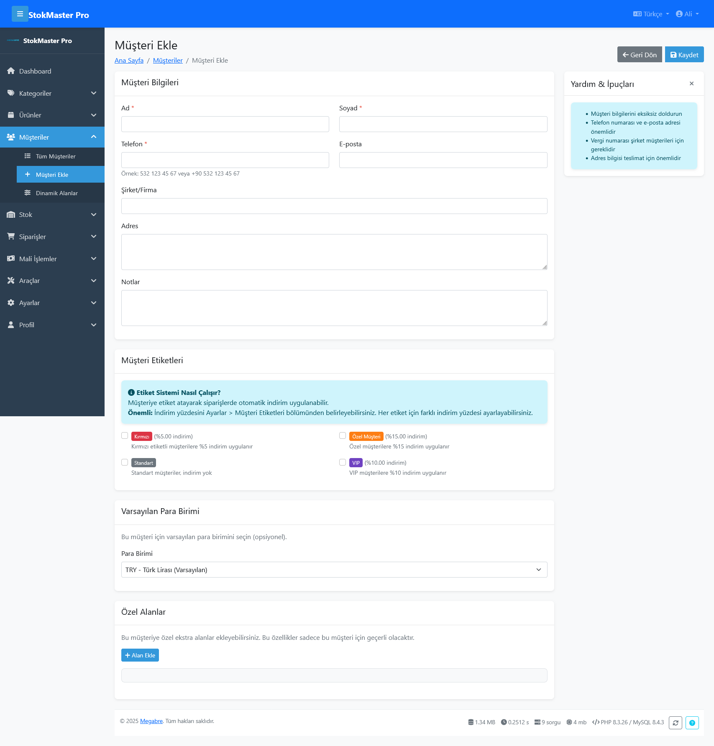714x746 pixels.
Task: Open Siparişler via its cart icon
Action: click(x=10, y=237)
